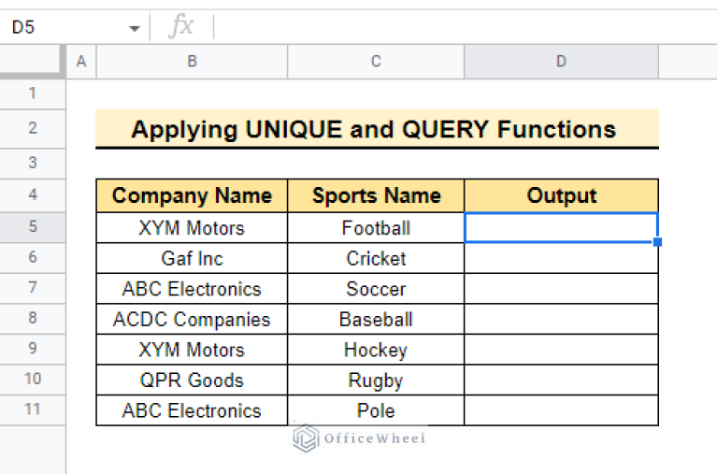Select row 11 header

[32, 409]
